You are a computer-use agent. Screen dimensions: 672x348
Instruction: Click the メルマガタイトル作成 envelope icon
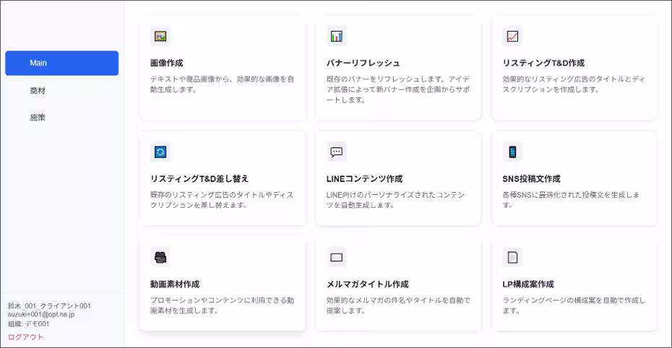point(337,257)
